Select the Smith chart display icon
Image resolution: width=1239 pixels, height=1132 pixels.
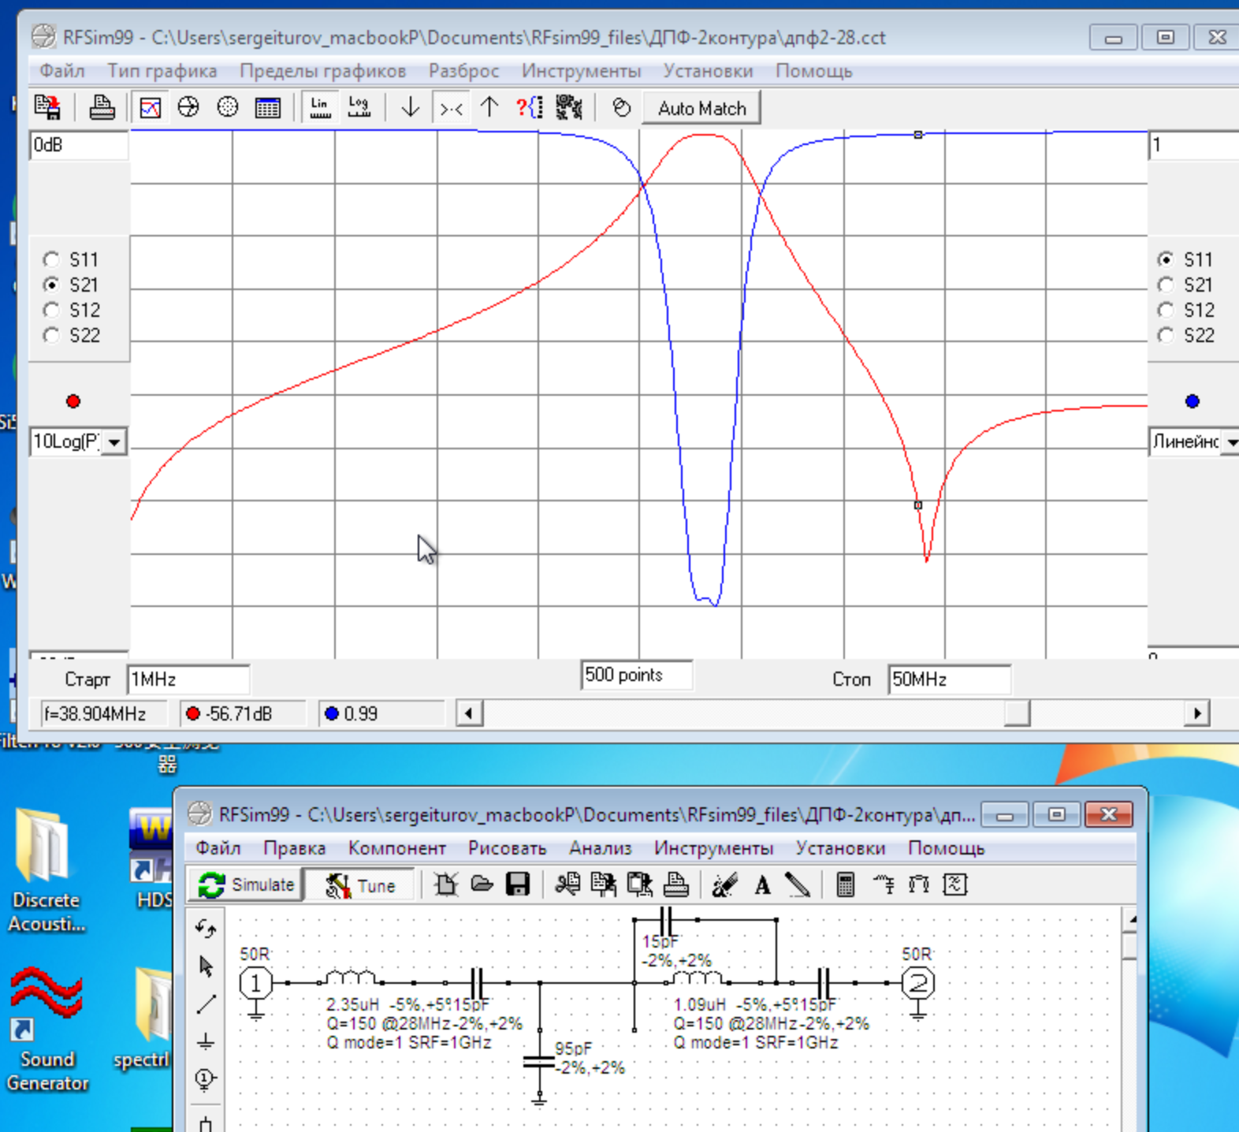tap(188, 107)
